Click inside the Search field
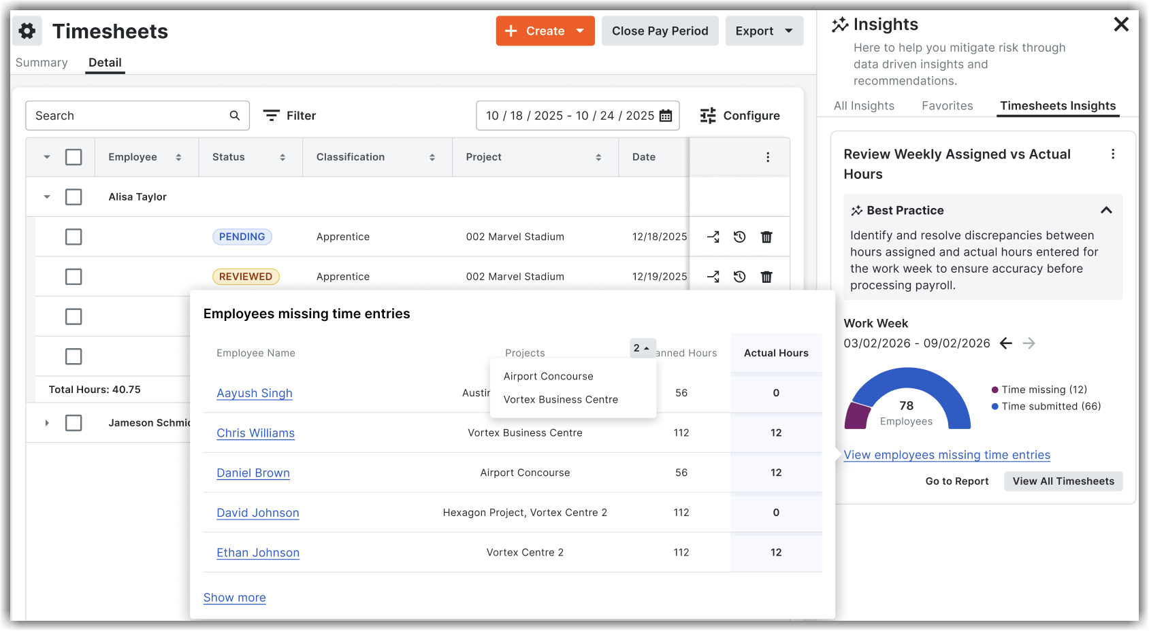 (x=123, y=116)
